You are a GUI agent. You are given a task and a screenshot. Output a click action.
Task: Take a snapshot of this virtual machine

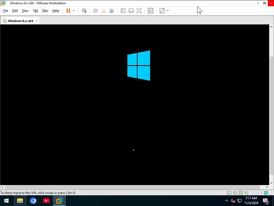(96, 11)
